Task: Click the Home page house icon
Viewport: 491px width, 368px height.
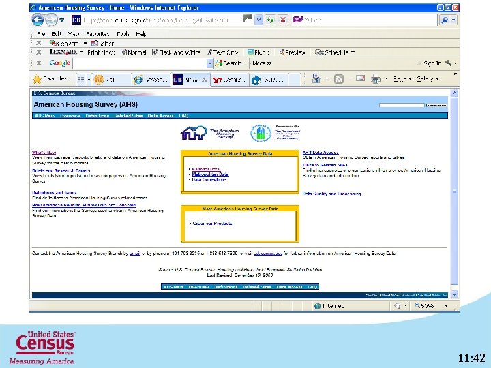Action: point(316,79)
